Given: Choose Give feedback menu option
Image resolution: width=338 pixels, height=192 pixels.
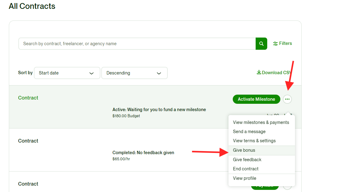Looking at the screenshot, I should (x=247, y=160).
